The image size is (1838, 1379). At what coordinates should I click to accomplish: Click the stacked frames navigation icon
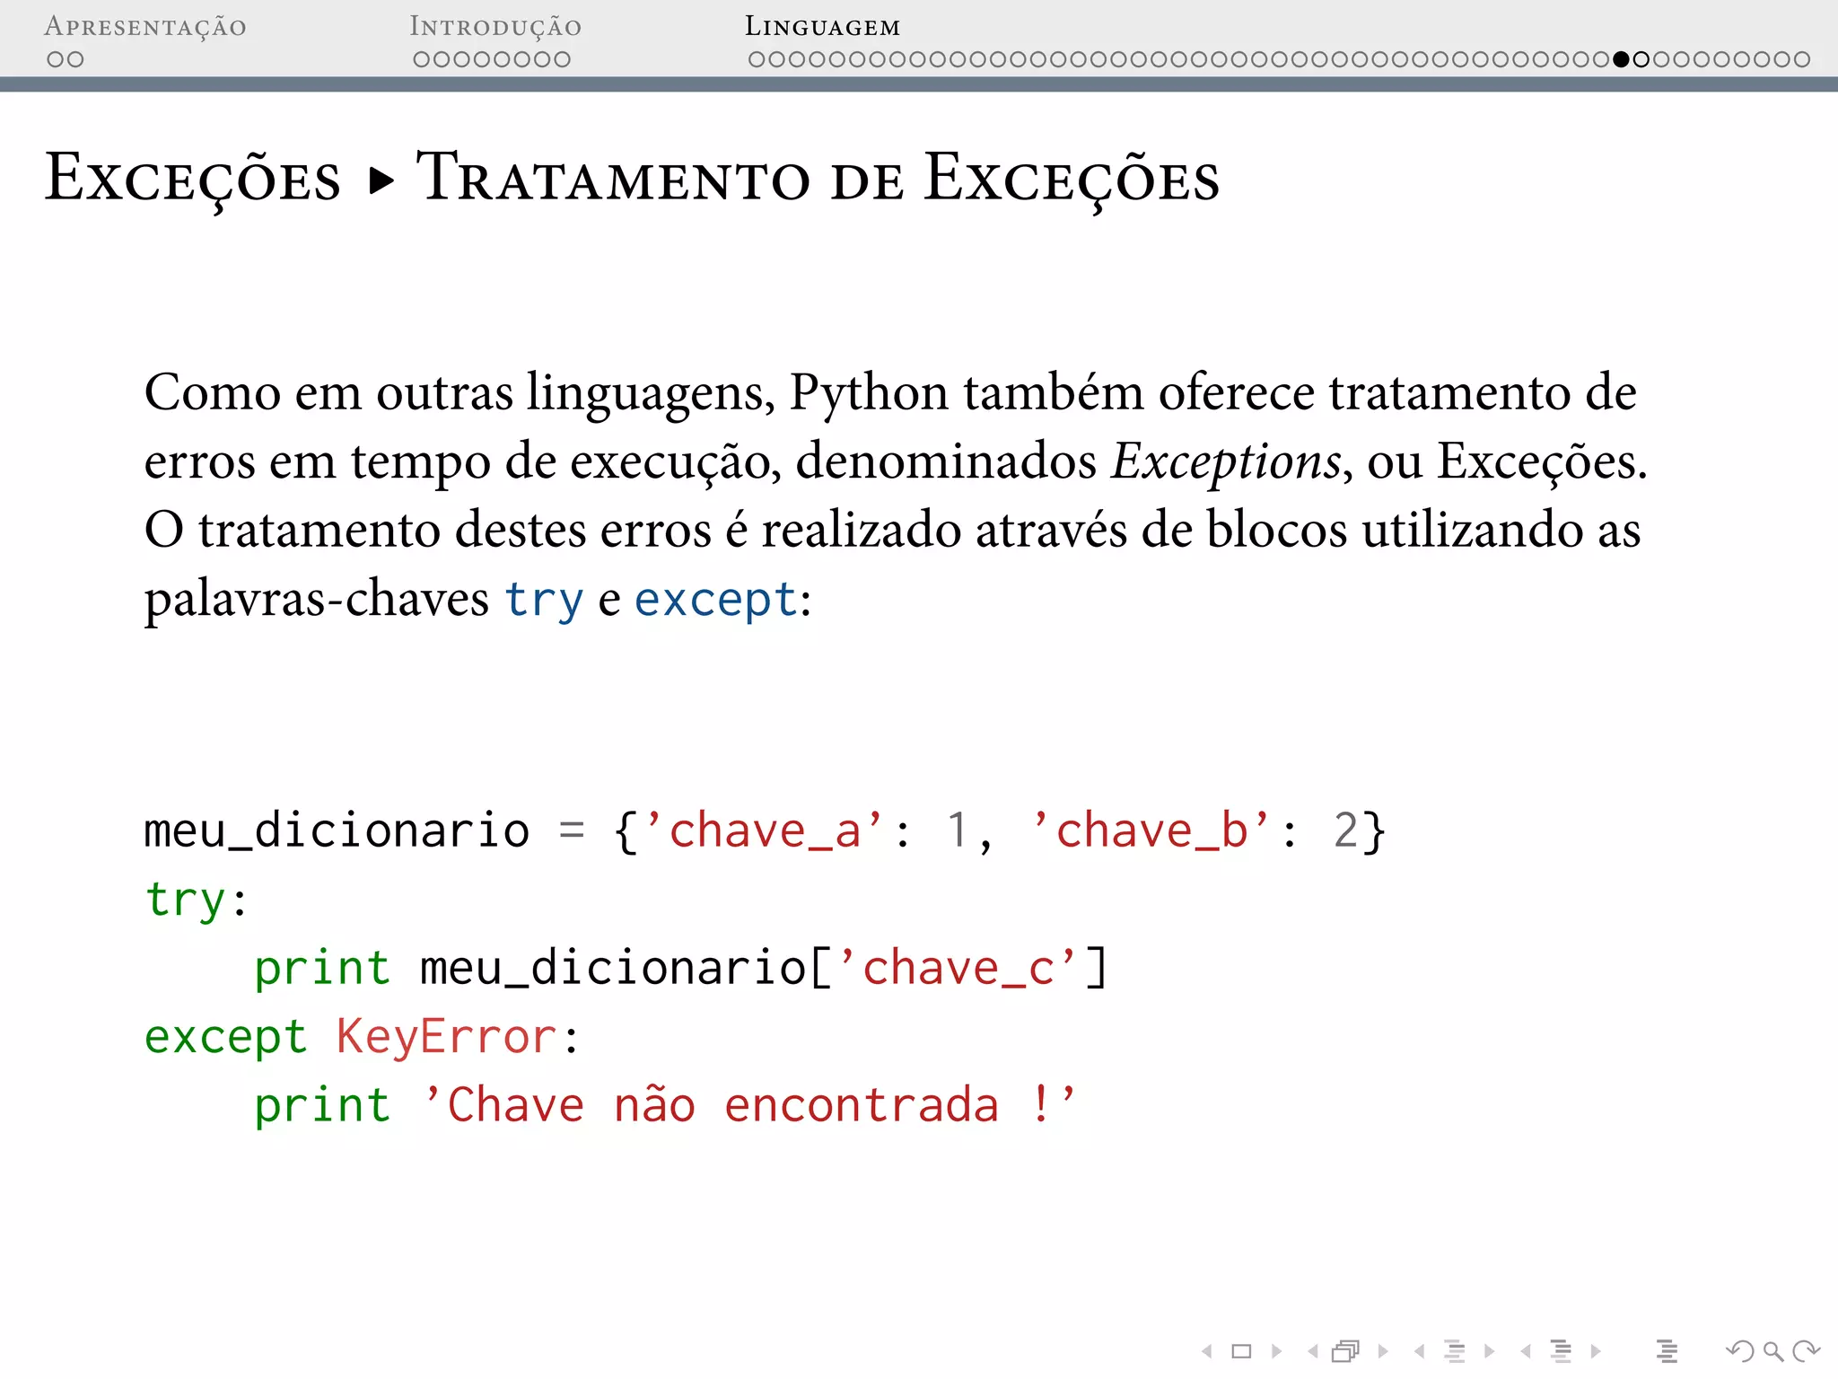pos(1346,1351)
